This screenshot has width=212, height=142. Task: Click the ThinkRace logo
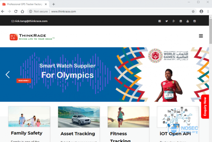[x=32, y=37]
